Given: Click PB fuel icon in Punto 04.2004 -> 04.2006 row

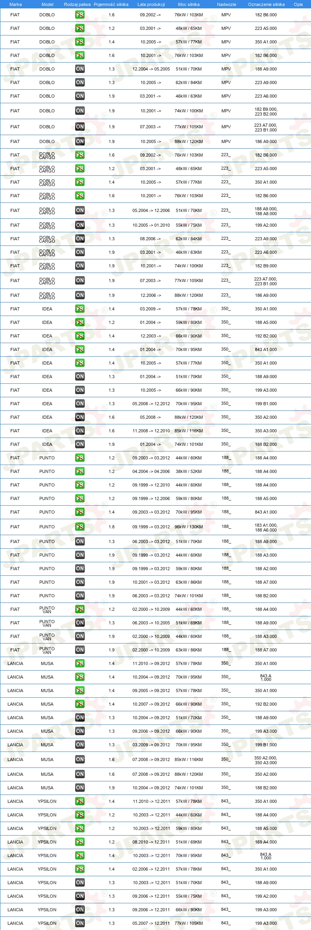Looking at the screenshot, I should 80,471.
